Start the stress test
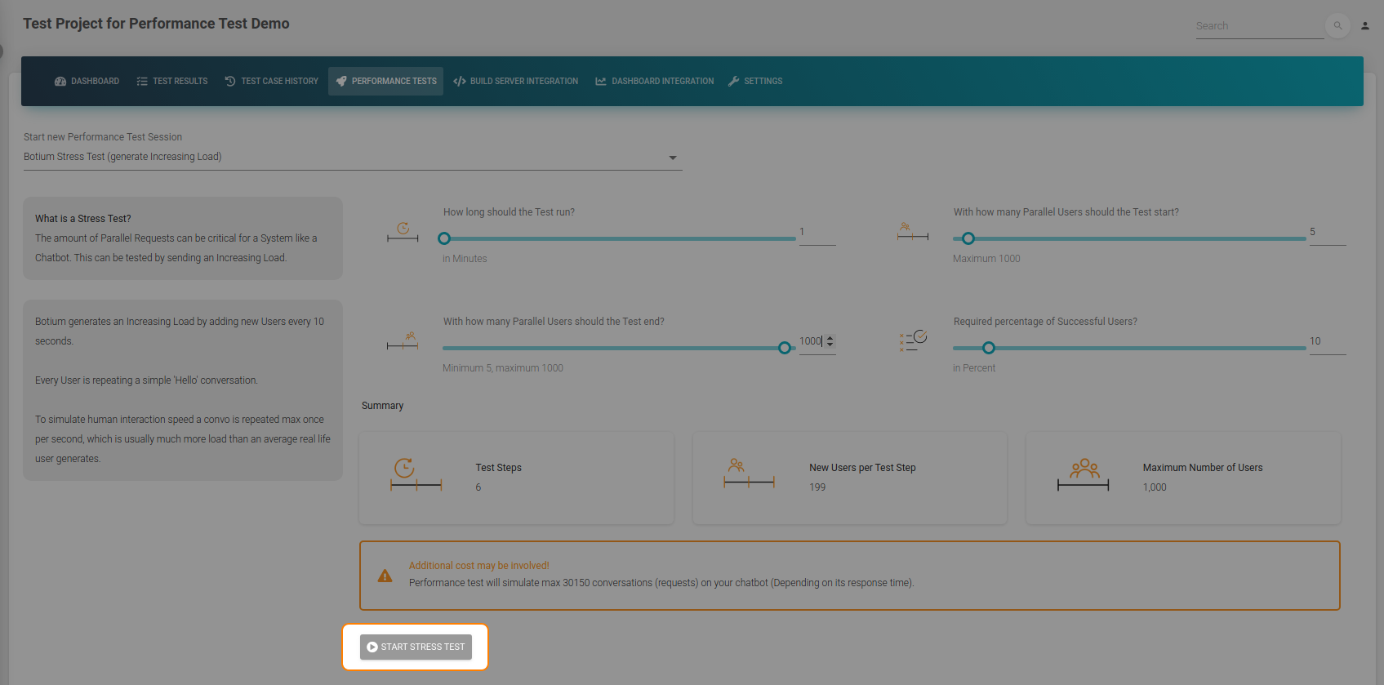Screen dimensions: 1384x685 [416, 647]
